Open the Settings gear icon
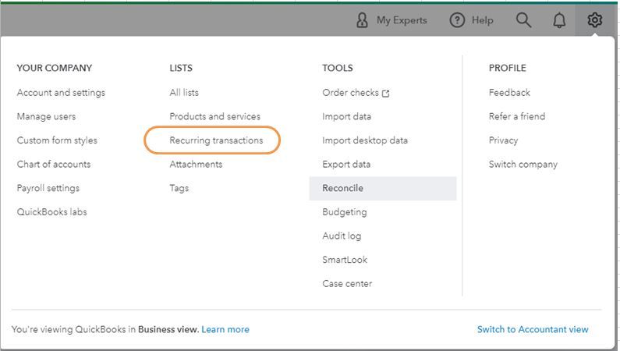 (594, 19)
